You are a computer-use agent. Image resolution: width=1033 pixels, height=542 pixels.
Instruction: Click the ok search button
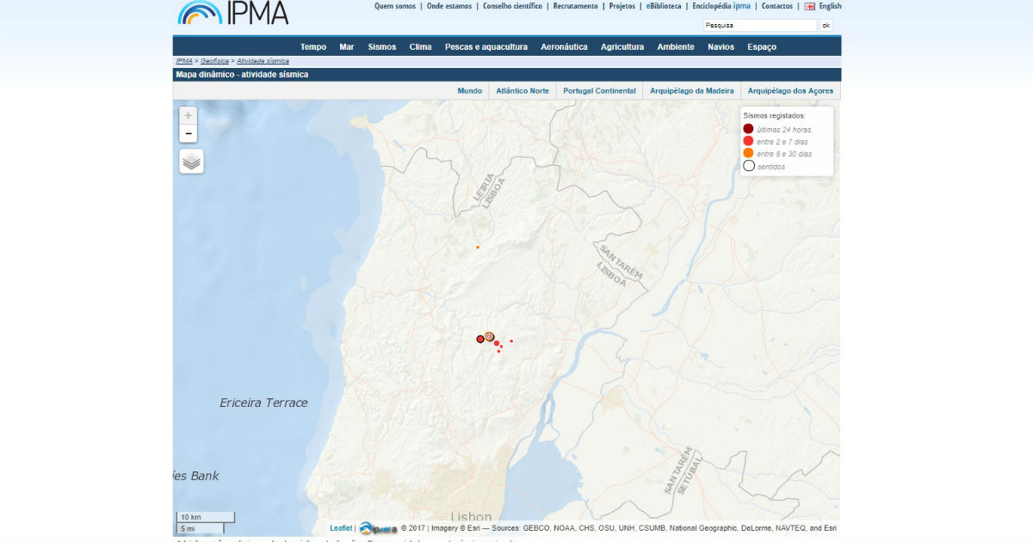pyautogui.click(x=826, y=25)
